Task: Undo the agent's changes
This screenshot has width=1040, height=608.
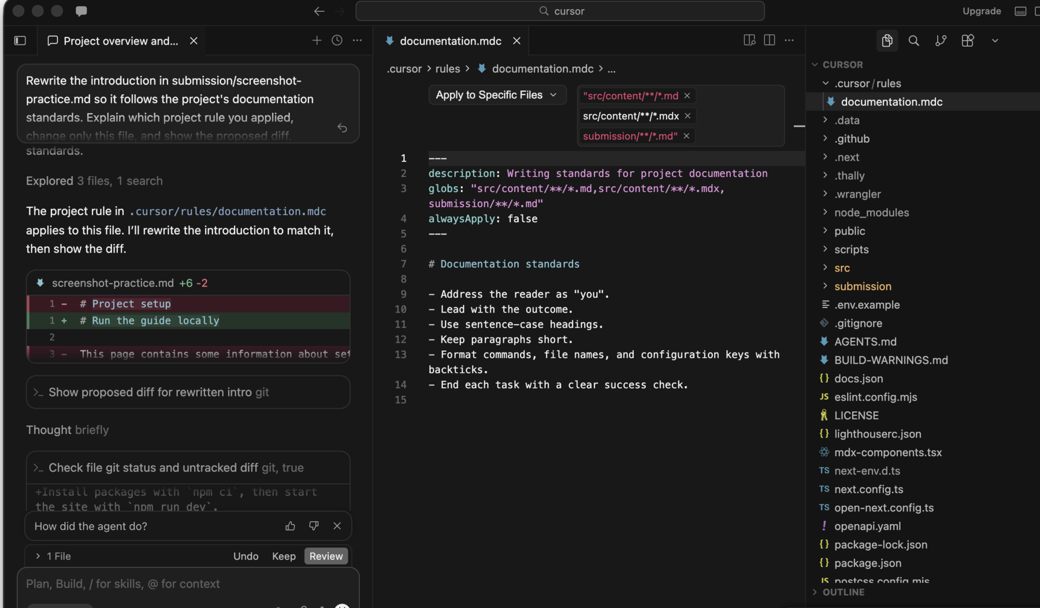Action: pos(246,556)
